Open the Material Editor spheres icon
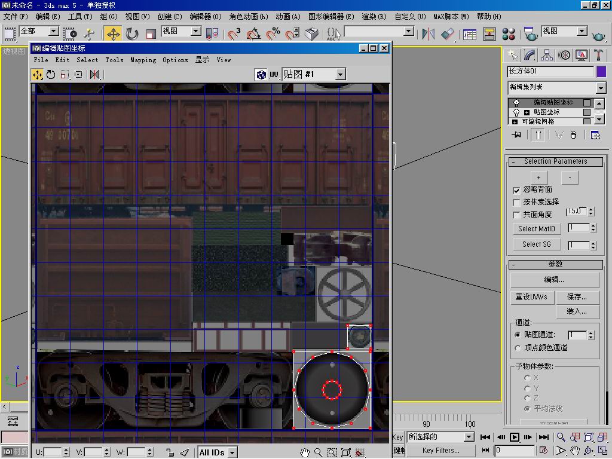 (509, 33)
